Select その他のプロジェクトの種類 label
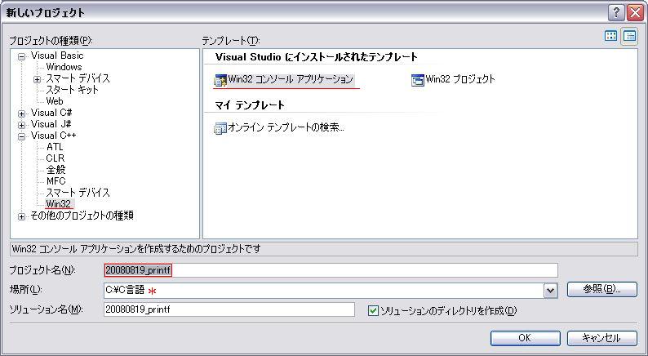This screenshot has width=648, height=356. point(82,216)
